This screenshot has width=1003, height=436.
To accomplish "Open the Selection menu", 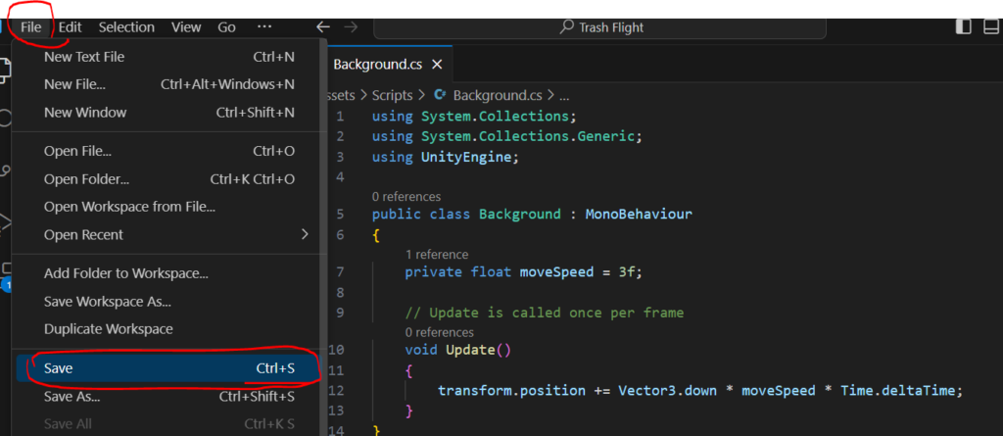I will tap(126, 27).
